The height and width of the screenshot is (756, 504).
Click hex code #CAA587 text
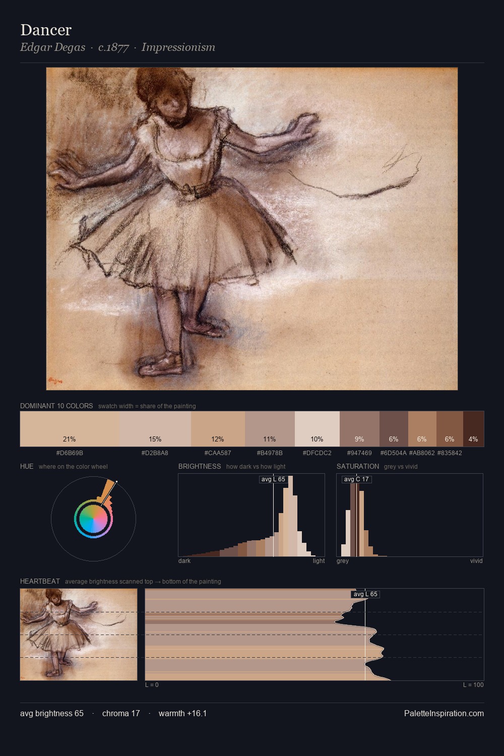218,453
